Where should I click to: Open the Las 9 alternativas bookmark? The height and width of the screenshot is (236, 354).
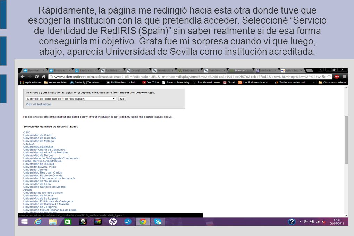coord(254,83)
